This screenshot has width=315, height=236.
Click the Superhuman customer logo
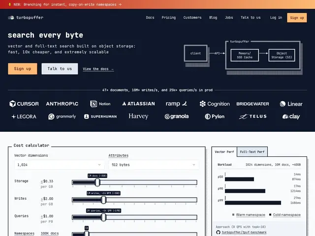coord(100,117)
